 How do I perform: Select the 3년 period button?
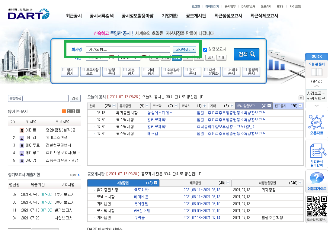tap(210, 58)
